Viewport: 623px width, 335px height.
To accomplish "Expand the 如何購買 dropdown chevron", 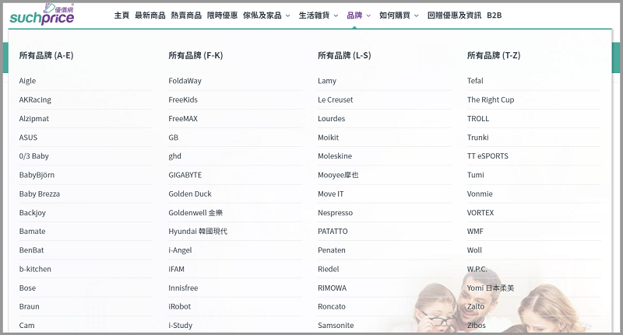I will pyautogui.click(x=417, y=16).
